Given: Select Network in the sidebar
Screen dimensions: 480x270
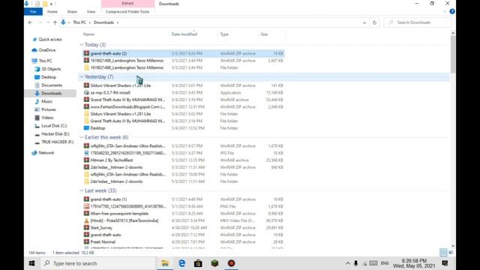Looking at the screenshot, I should (x=46, y=153).
